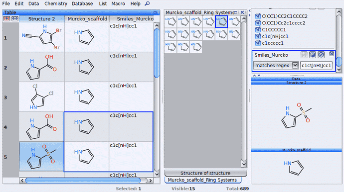Select the highlighted pyrrole thumbnail in grid
This screenshot has width=344, height=192.
point(221,21)
